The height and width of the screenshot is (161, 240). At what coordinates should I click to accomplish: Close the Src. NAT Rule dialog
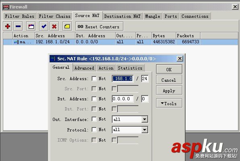coord(179,59)
